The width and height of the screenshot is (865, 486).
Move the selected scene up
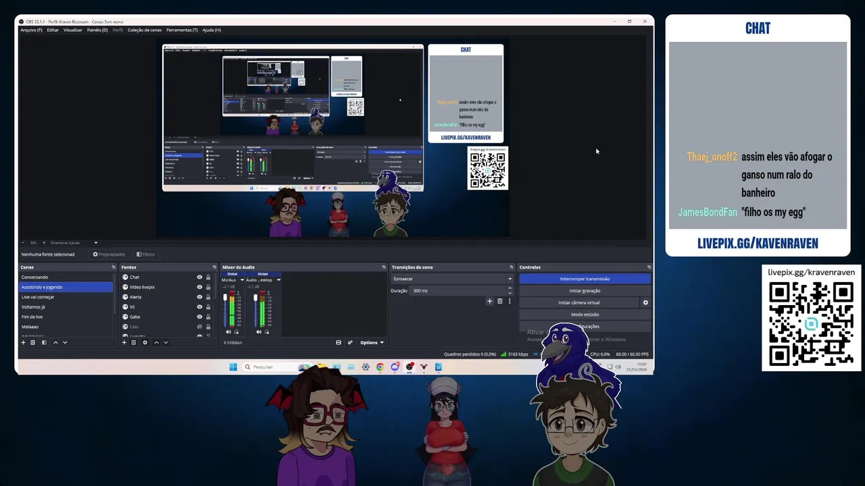pyautogui.click(x=55, y=342)
